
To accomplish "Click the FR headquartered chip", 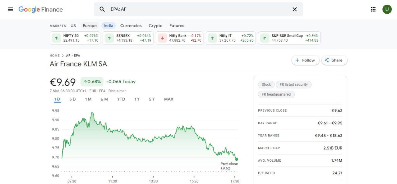I will 276,94.
